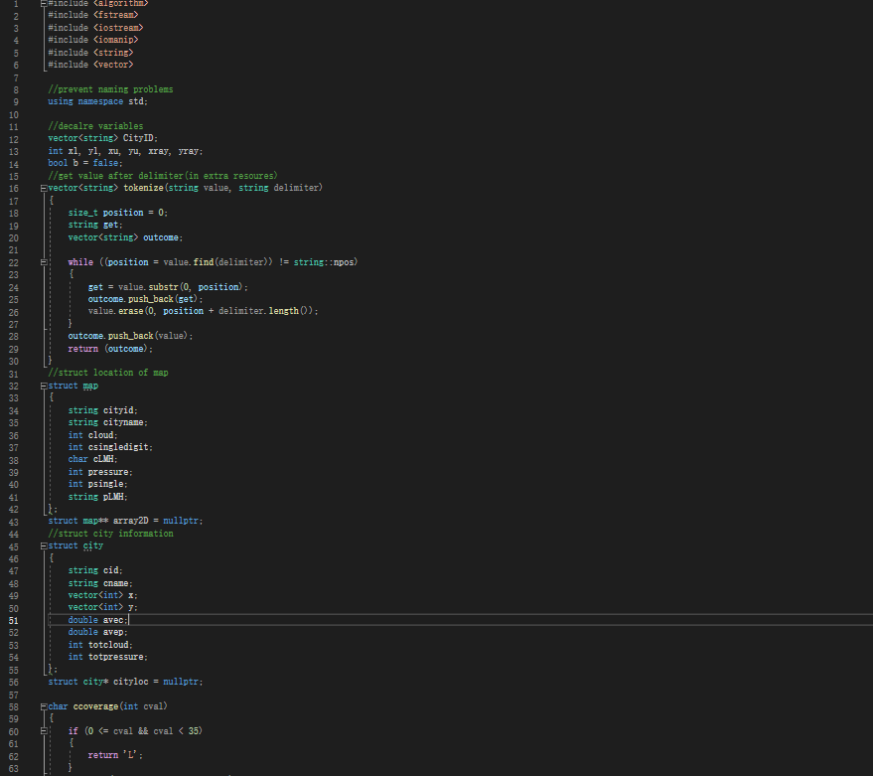Select the nullptr keyword on array2D line

pyautogui.click(x=180, y=520)
